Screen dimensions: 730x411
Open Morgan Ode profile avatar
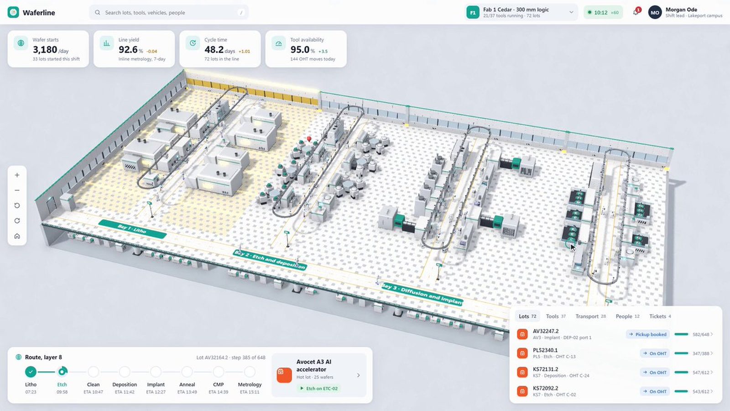tap(655, 12)
